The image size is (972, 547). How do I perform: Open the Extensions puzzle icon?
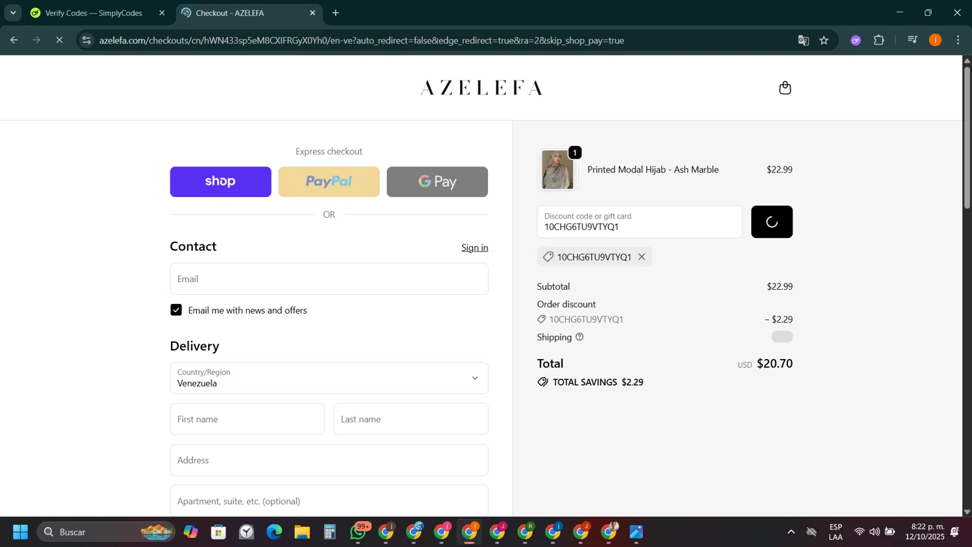coord(879,40)
